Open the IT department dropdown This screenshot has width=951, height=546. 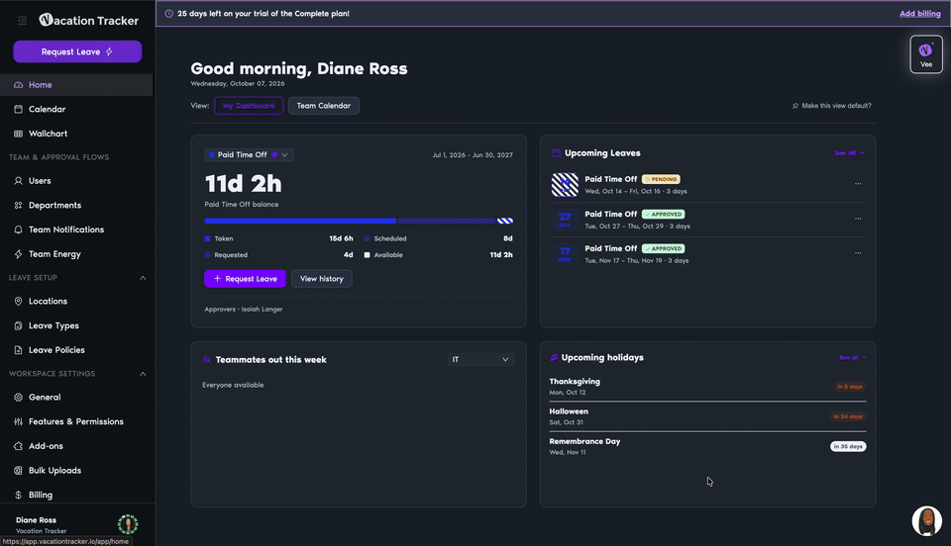[481, 360]
